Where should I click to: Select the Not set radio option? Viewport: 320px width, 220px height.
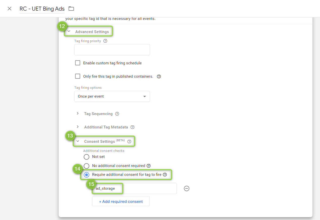86,157
